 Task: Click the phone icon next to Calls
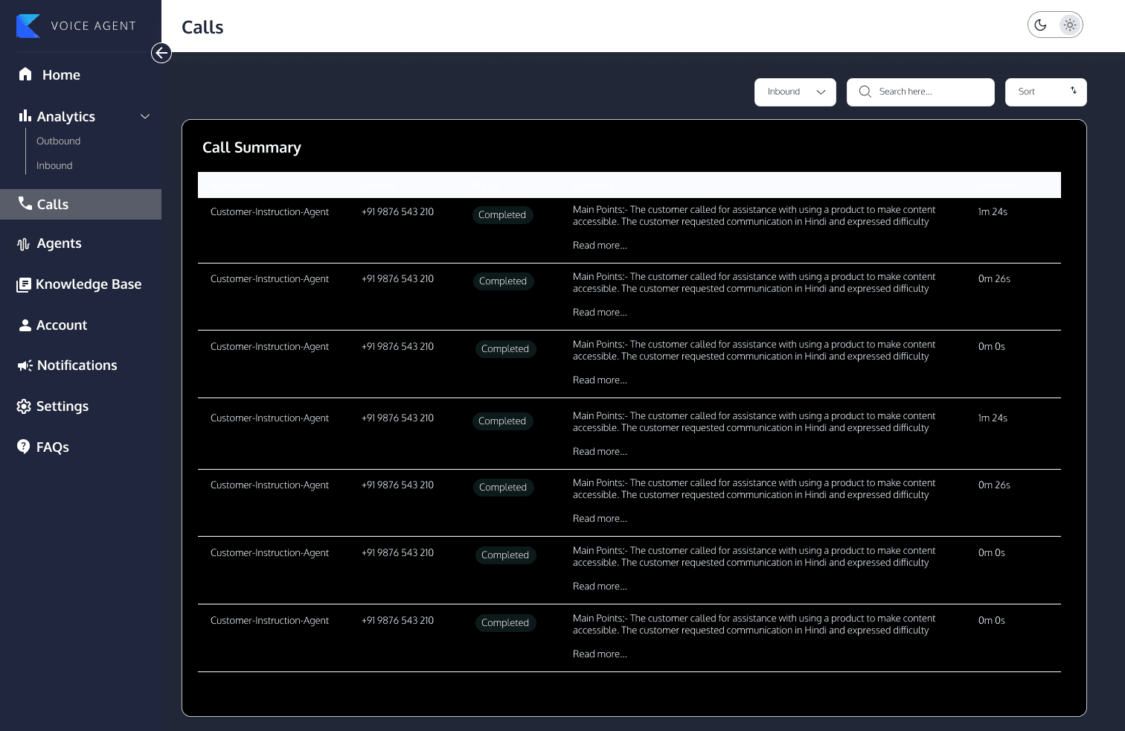[25, 204]
